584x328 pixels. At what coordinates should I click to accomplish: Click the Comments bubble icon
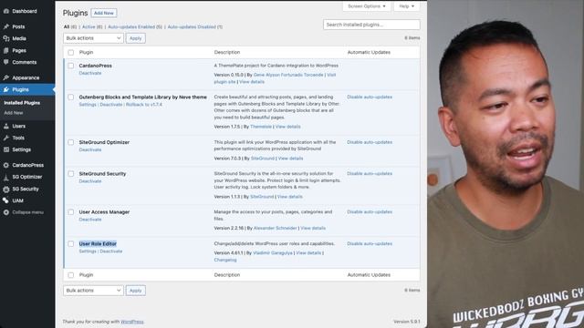point(6,62)
